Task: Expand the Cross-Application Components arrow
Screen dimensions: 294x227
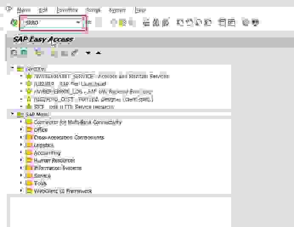Action: (21, 137)
